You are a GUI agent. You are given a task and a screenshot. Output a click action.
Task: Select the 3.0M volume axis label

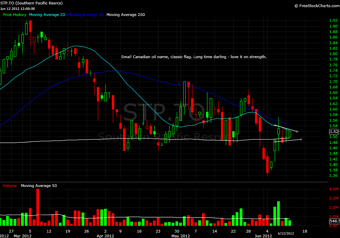(334, 198)
